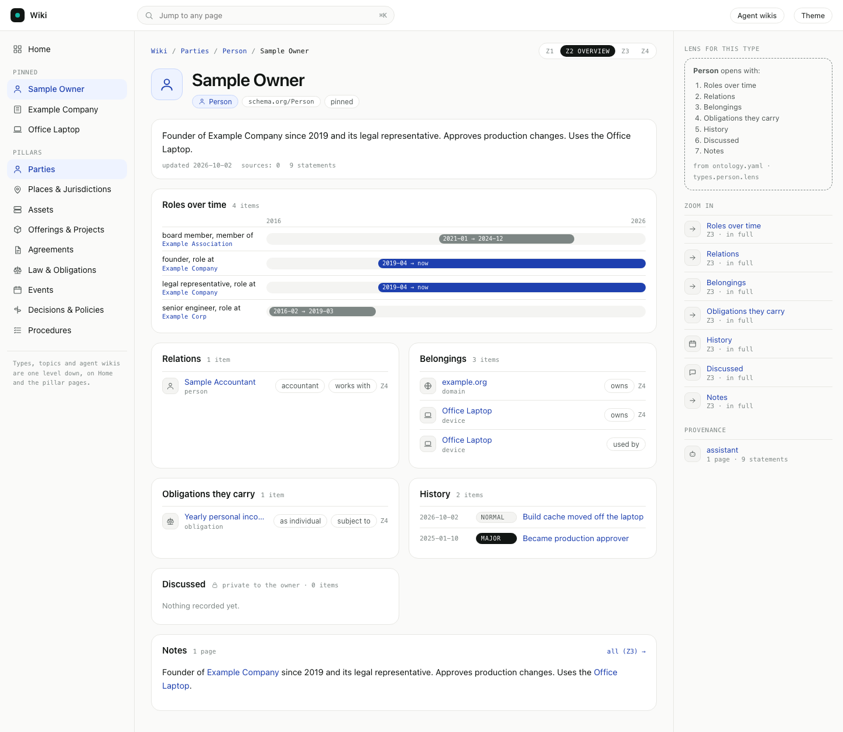Open the 'Became production approver' history entry
This screenshot has height=732, width=843.
tap(575, 538)
